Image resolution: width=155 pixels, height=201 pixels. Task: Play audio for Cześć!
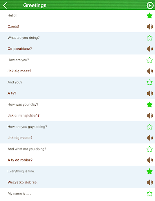(150, 27)
